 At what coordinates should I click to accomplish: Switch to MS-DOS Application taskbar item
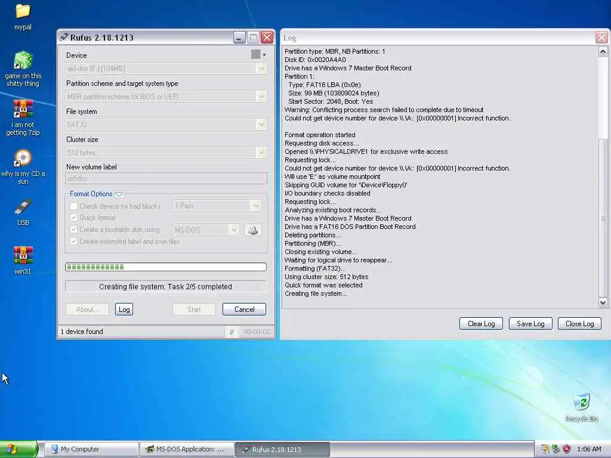pyautogui.click(x=187, y=450)
